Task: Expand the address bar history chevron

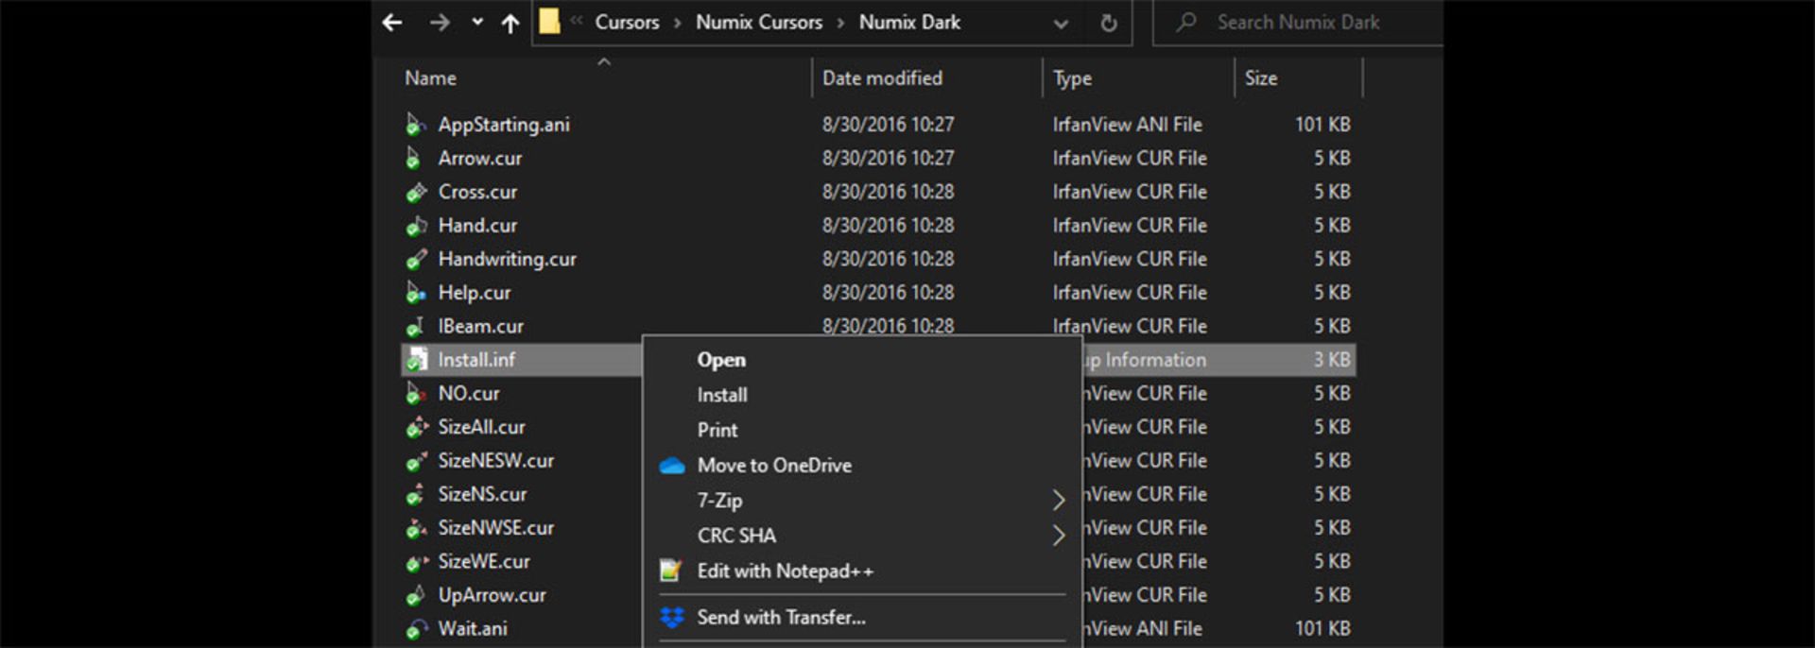Action: [1061, 24]
